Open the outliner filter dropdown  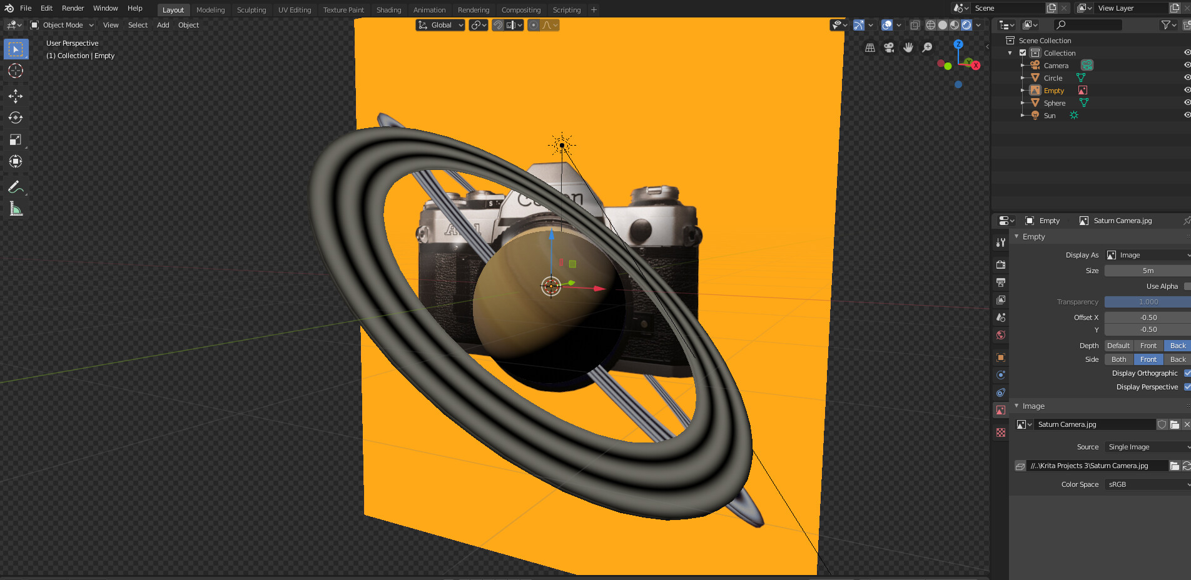pyautogui.click(x=1167, y=25)
